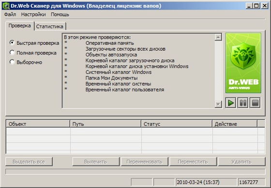Open the Настройки menu
This screenshot has height=188, width=271.
point(33,14)
